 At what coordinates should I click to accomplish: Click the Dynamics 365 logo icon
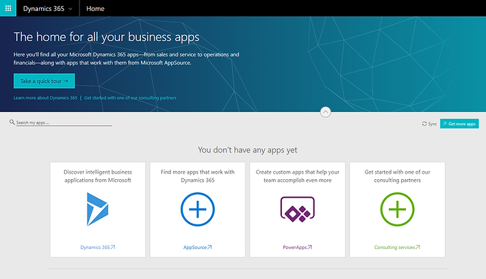98,209
